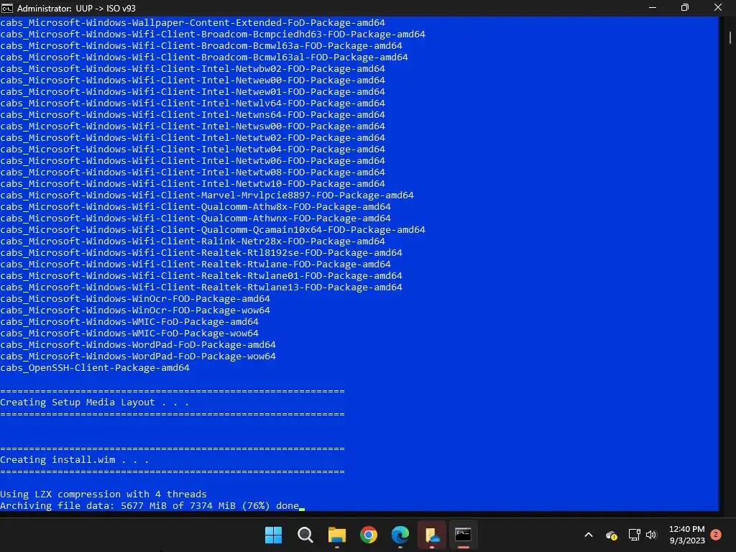Switch to the open folder app in taskbar

(432, 535)
